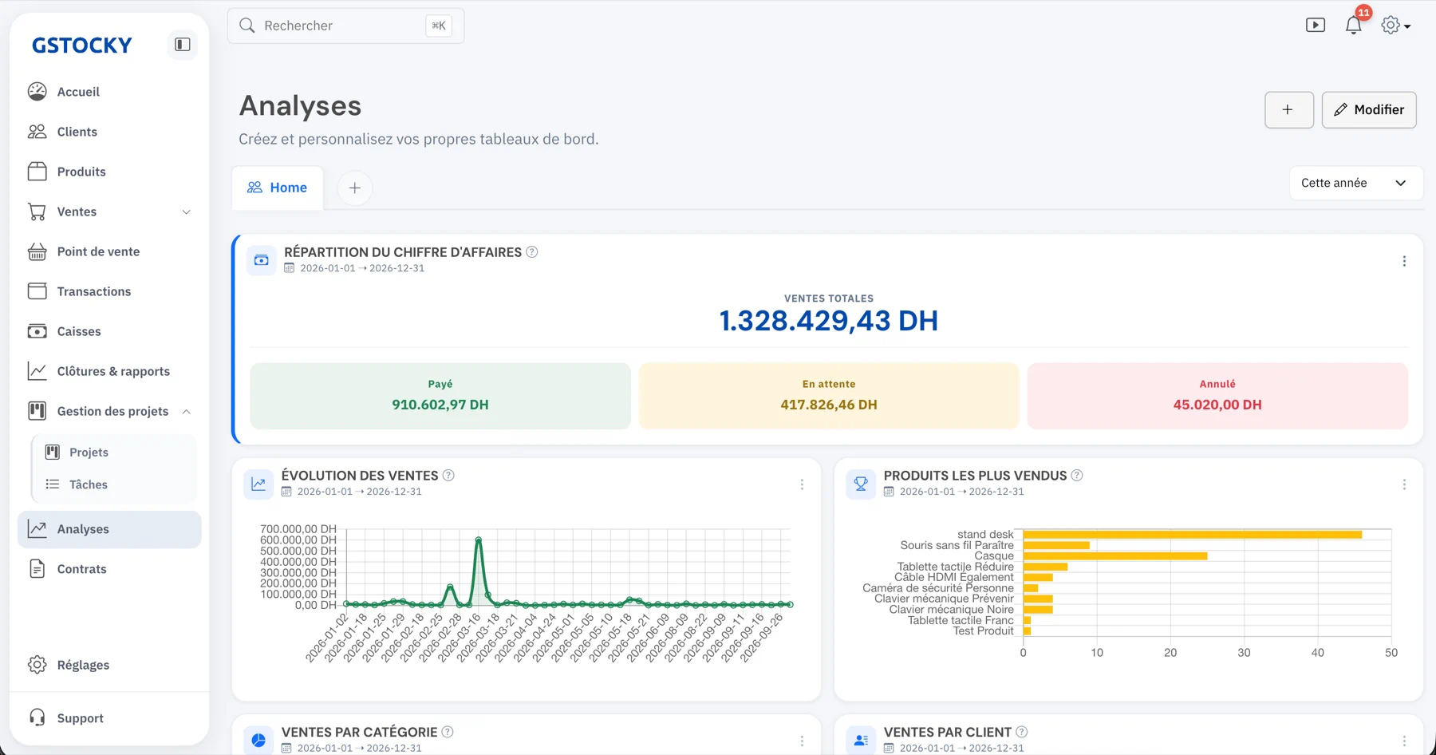Screen dimensions: 1436x755
Task: Open the settings gear dropdown
Action: 1396,26
